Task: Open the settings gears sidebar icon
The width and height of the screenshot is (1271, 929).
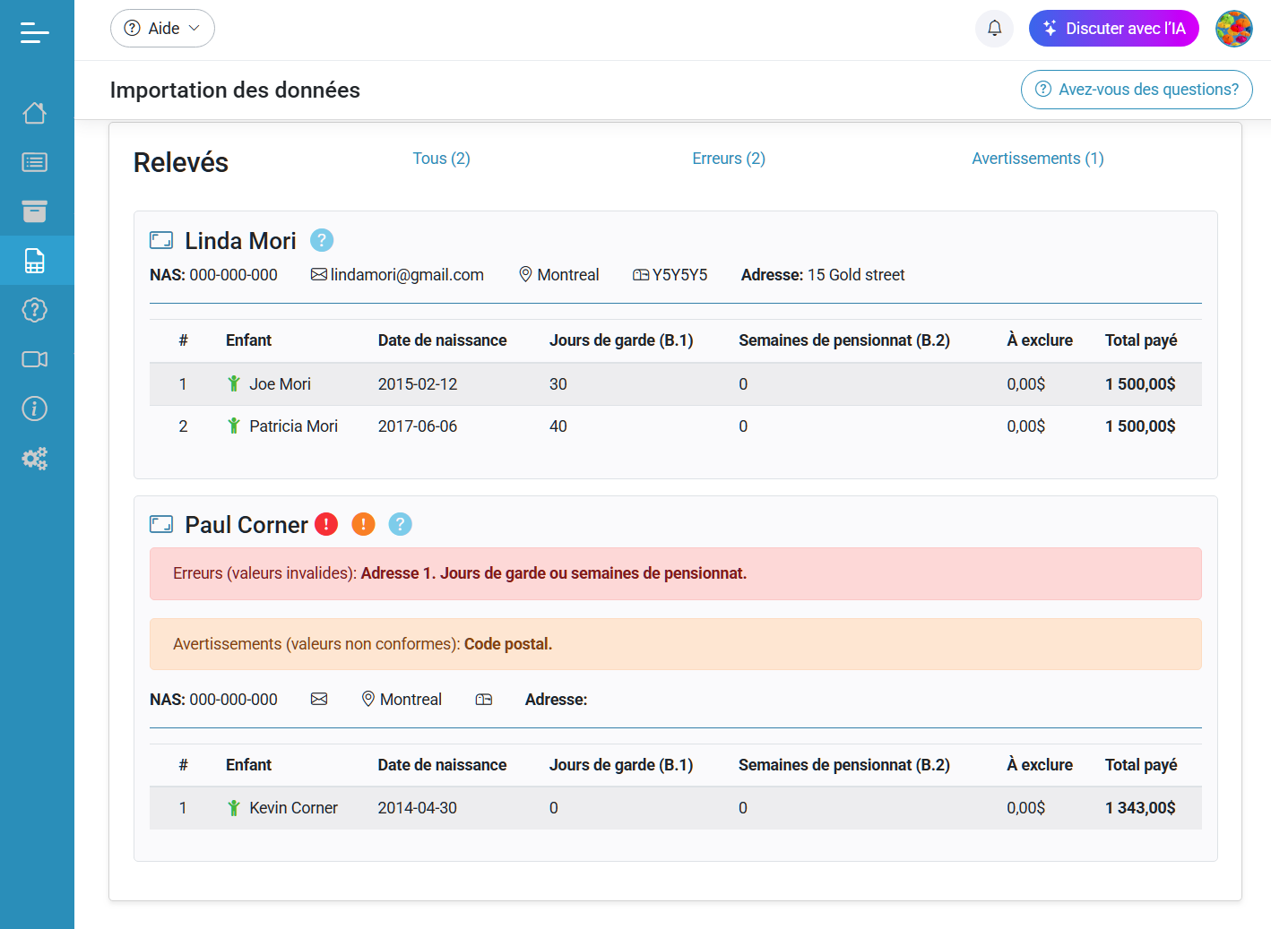Action: click(x=34, y=459)
